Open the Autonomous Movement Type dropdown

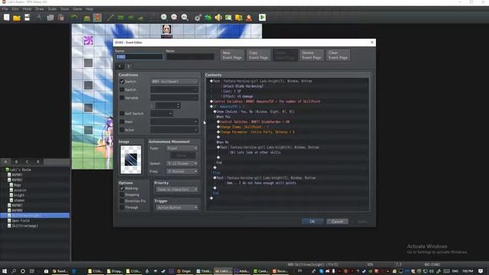[x=182, y=148]
